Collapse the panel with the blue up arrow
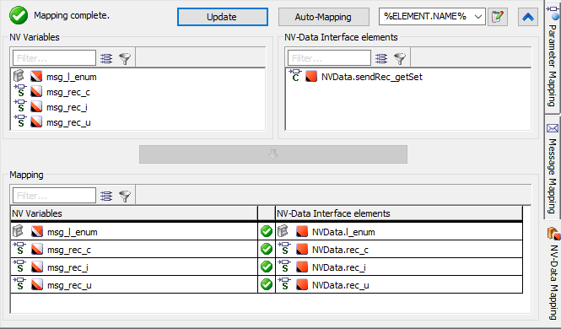Viewport: 561px width, 329px height. pos(528,17)
